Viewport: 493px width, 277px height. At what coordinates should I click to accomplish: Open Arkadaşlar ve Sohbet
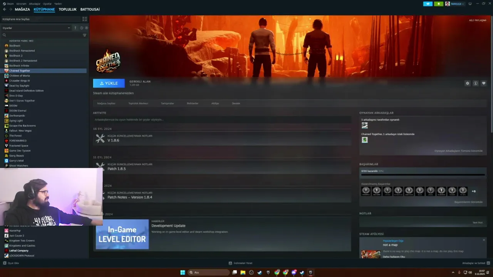[x=475, y=263]
